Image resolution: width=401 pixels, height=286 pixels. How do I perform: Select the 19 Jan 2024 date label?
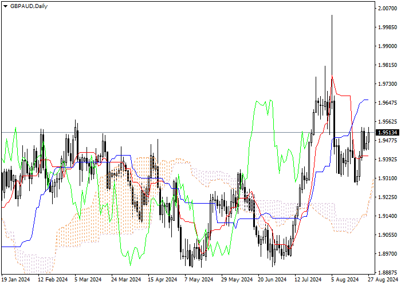coord(16,280)
